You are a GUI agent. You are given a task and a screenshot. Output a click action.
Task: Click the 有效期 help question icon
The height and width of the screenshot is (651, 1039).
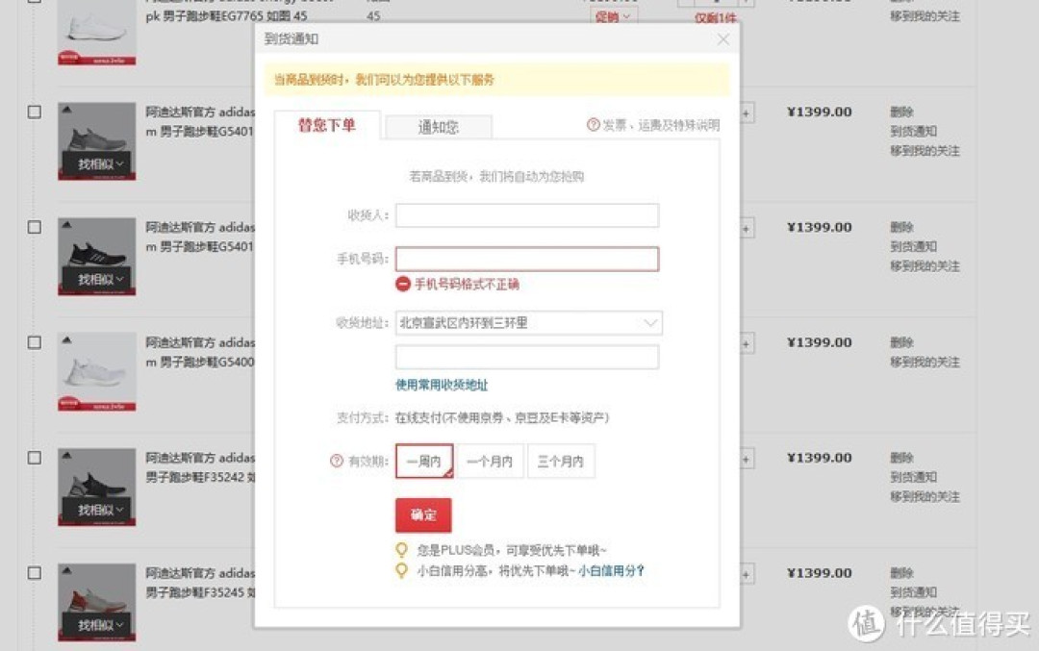point(337,461)
